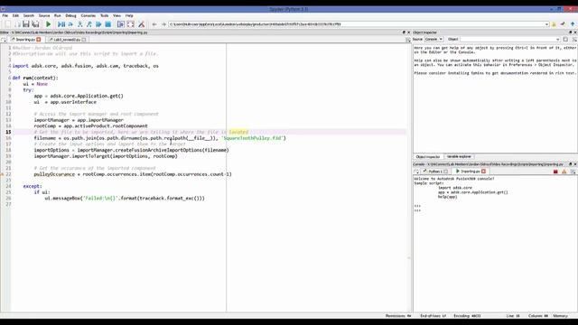Click line 22 pulleyOccurance code
The image size is (578, 325).
(133, 174)
